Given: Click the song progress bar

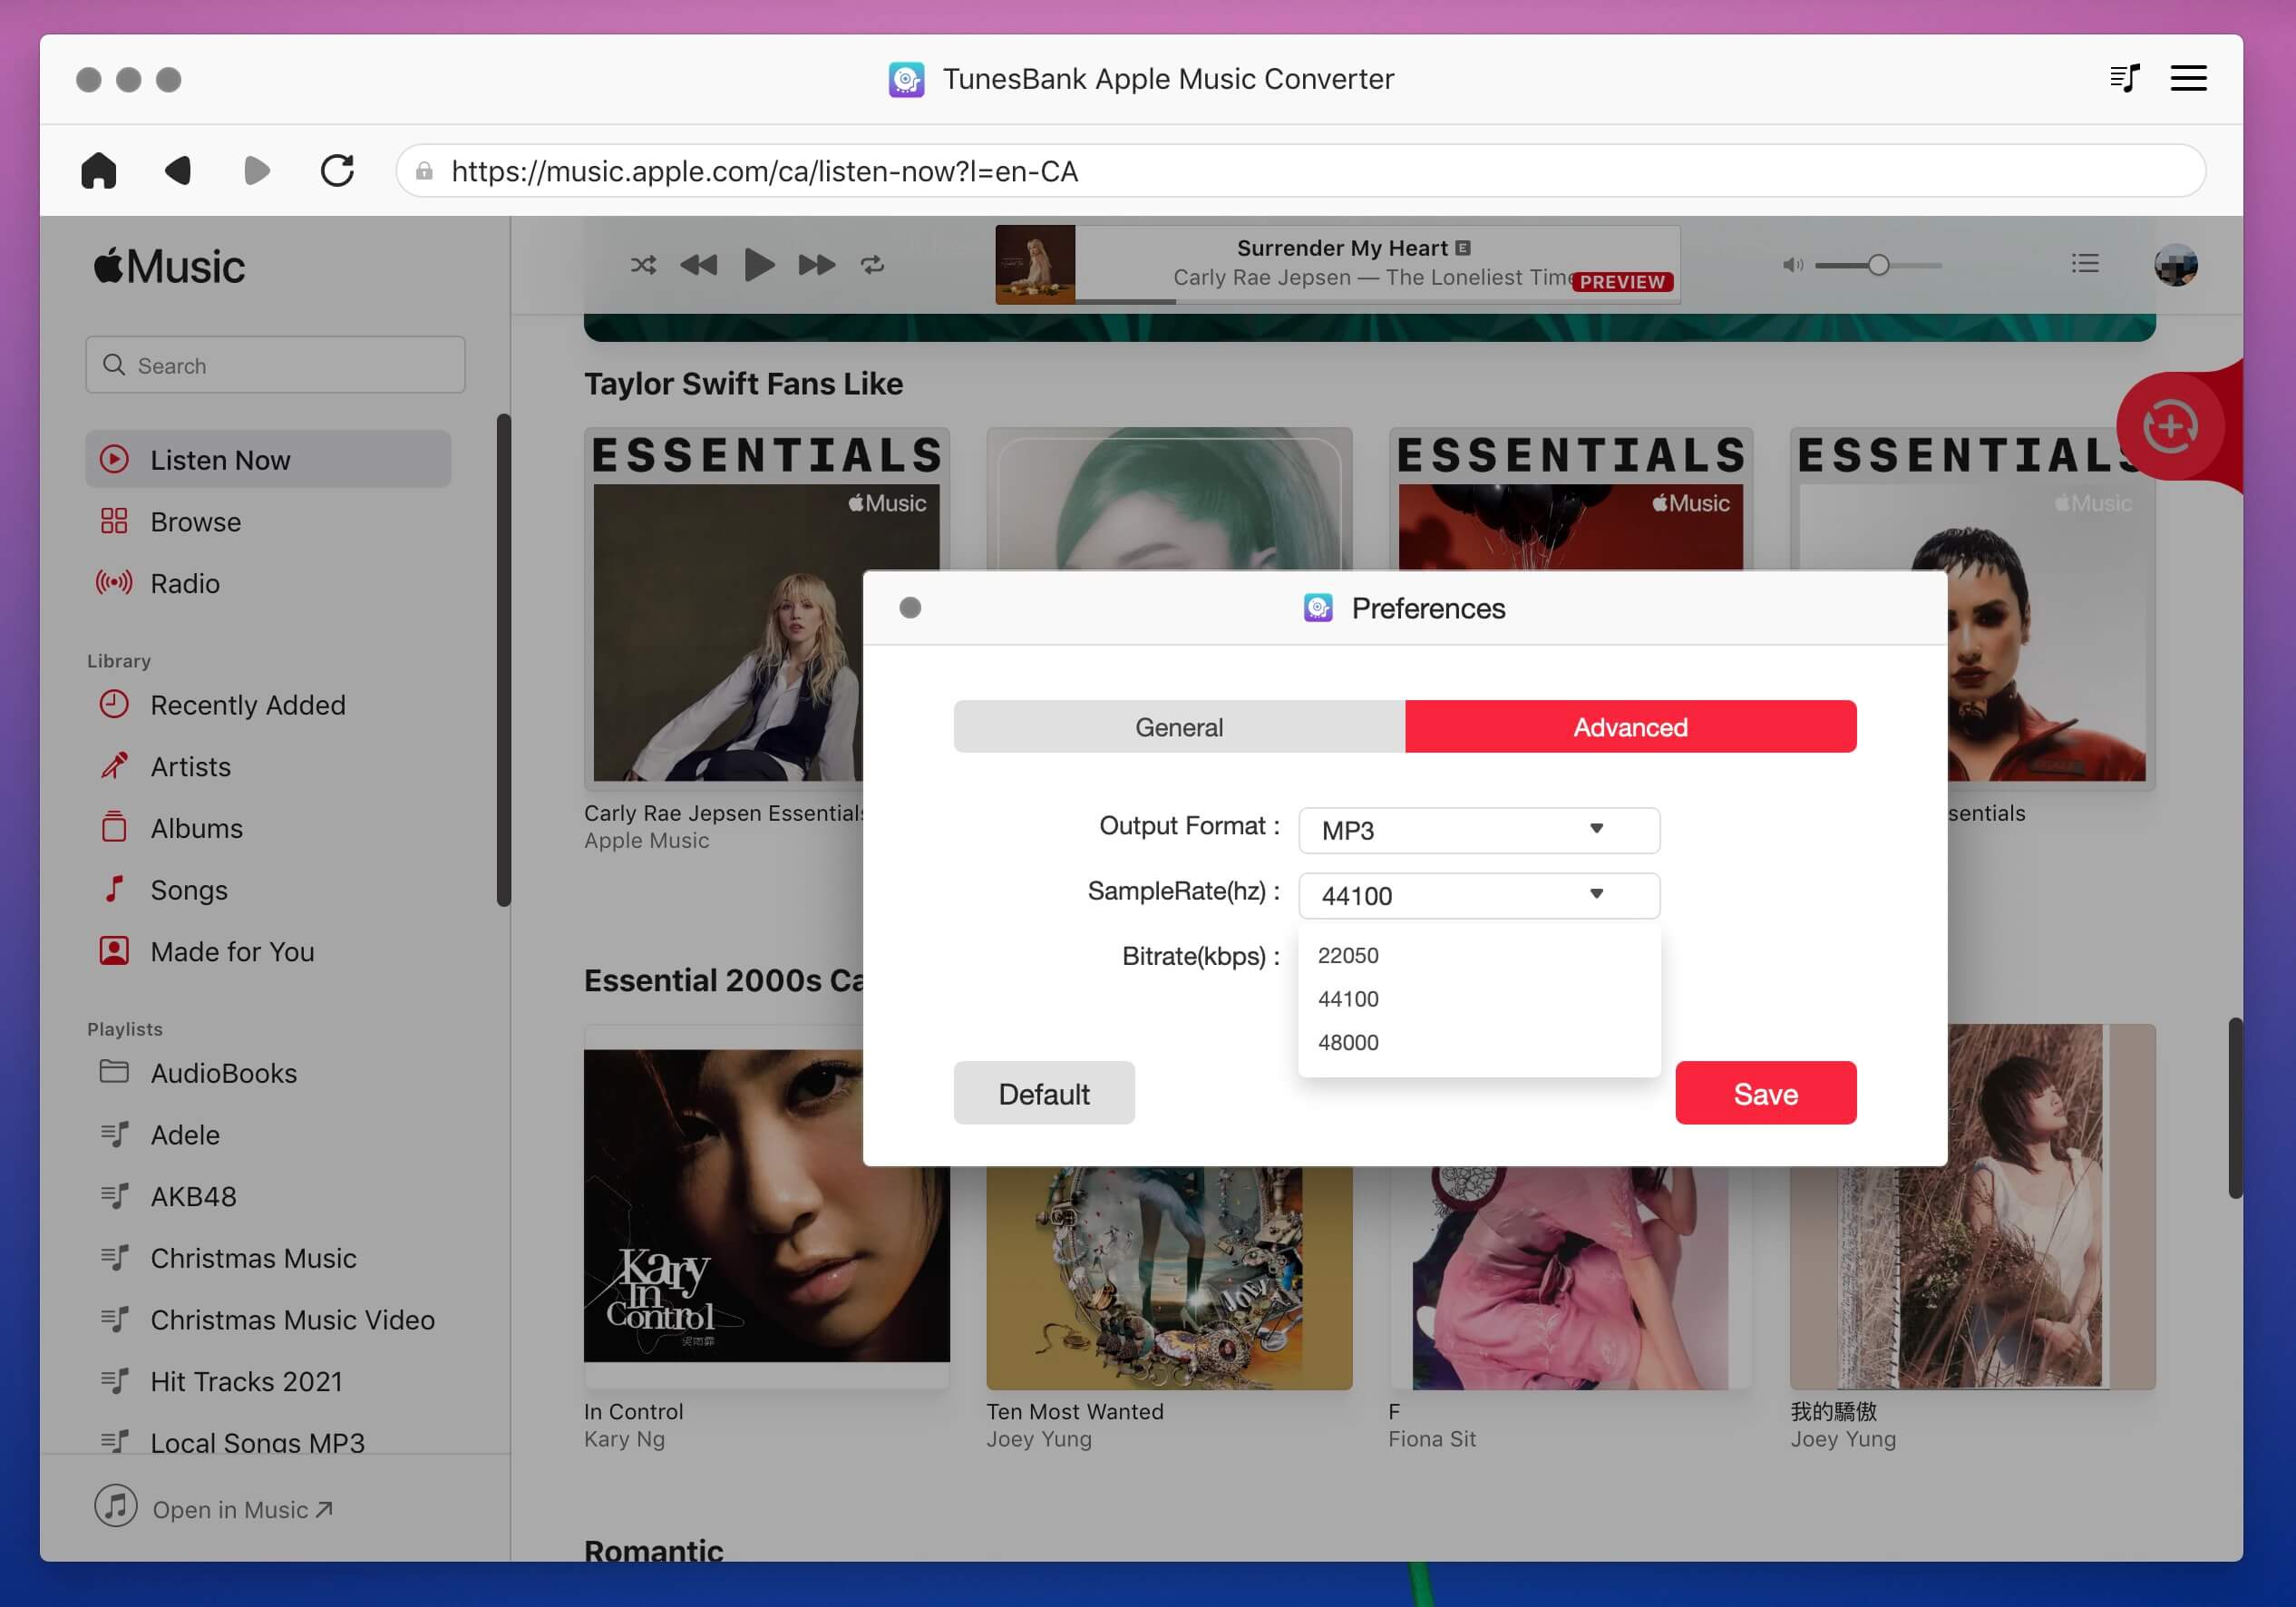Looking at the screenshot, I should click(x=1377, y=300).
